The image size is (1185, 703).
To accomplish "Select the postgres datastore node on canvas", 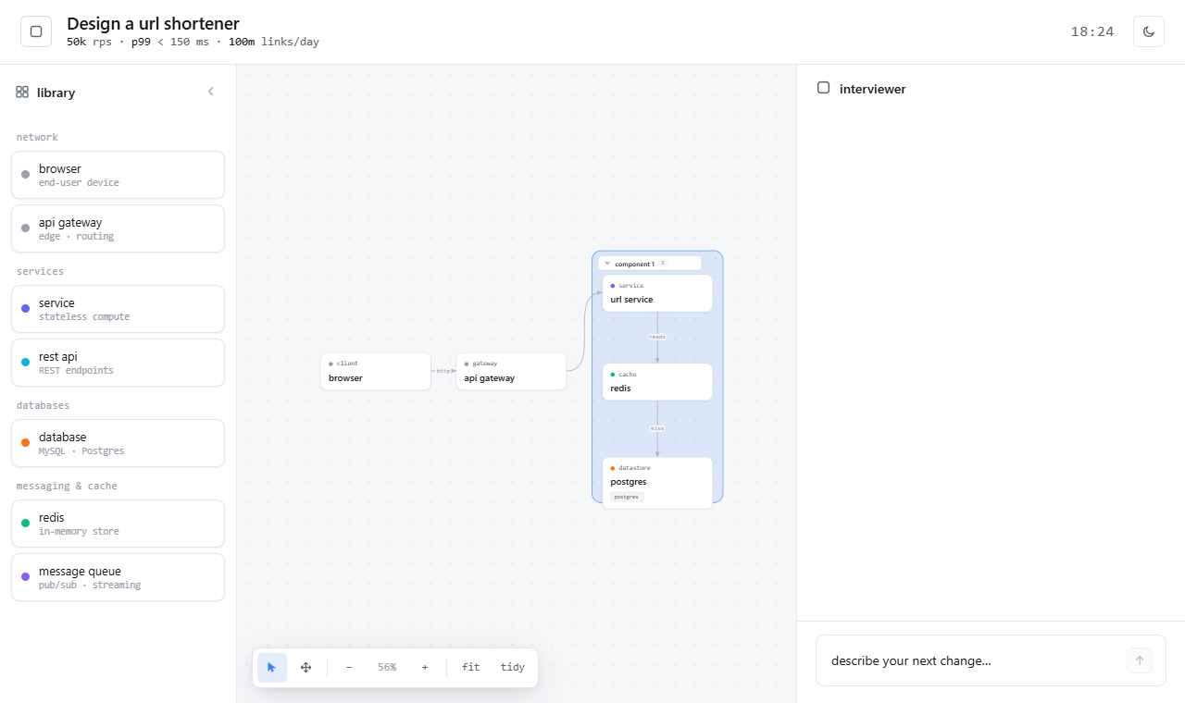I will coord(657,482).
